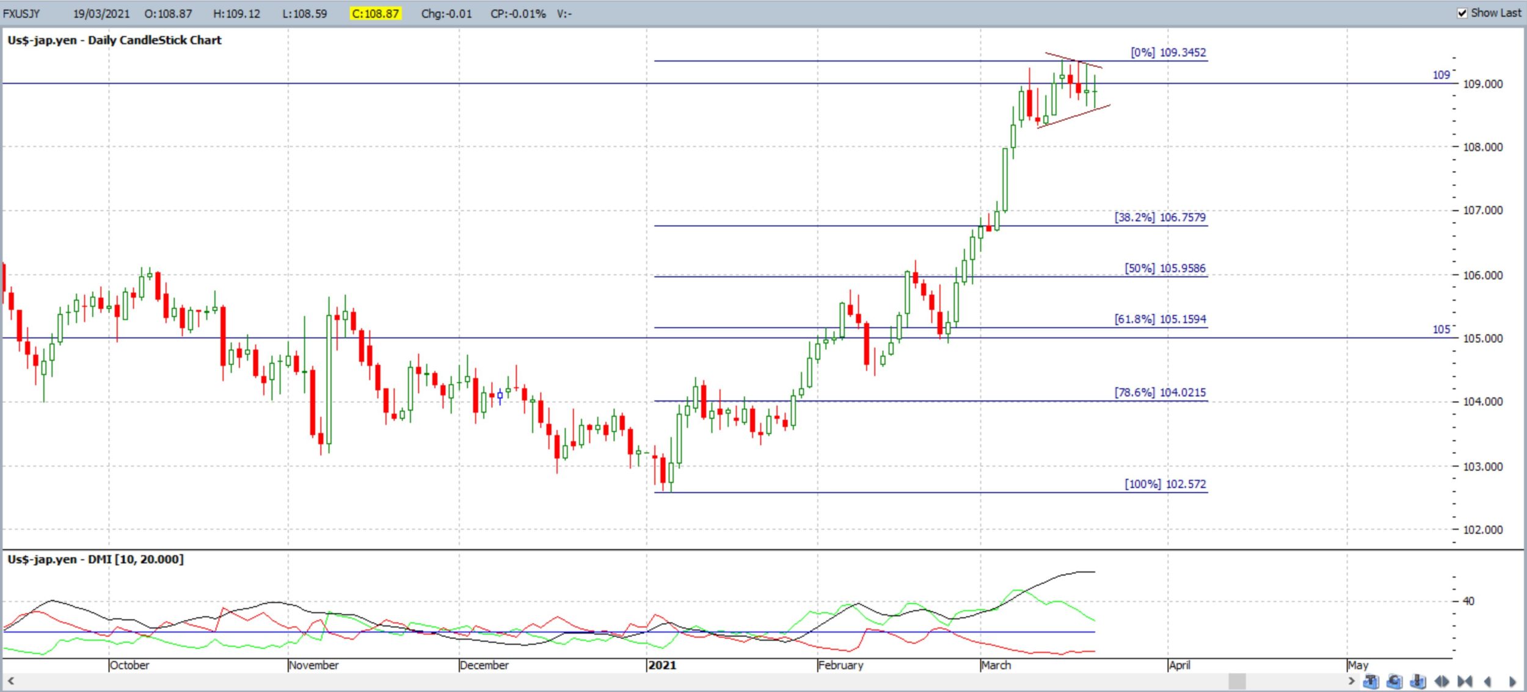
Task: Click the horizontal scrollbar thumb
Action: 1237,680
